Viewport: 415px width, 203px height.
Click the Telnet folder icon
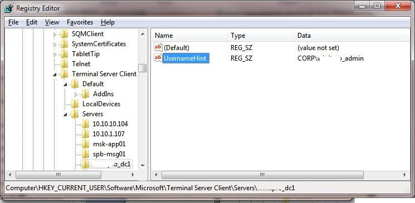(x=64, y=64)
